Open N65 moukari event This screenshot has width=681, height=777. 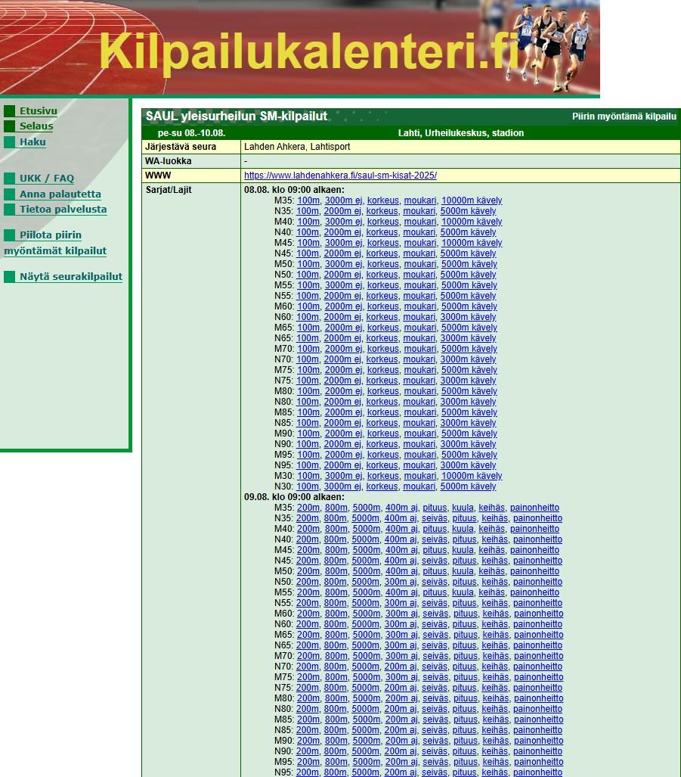(419, 338)
